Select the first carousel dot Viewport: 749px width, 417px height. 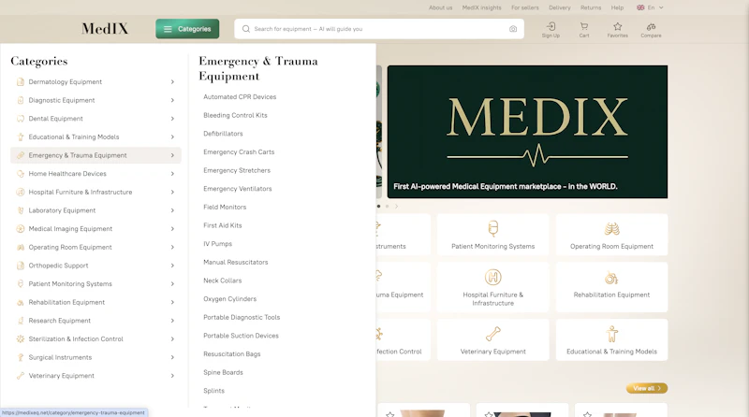tap(379, 207)
